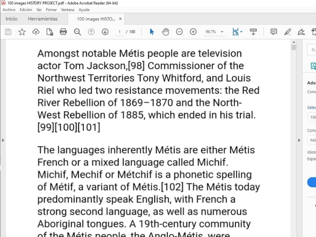Screen dimensions: 316x237
Task: Click the total page count 100
Action: pos(132,32)
